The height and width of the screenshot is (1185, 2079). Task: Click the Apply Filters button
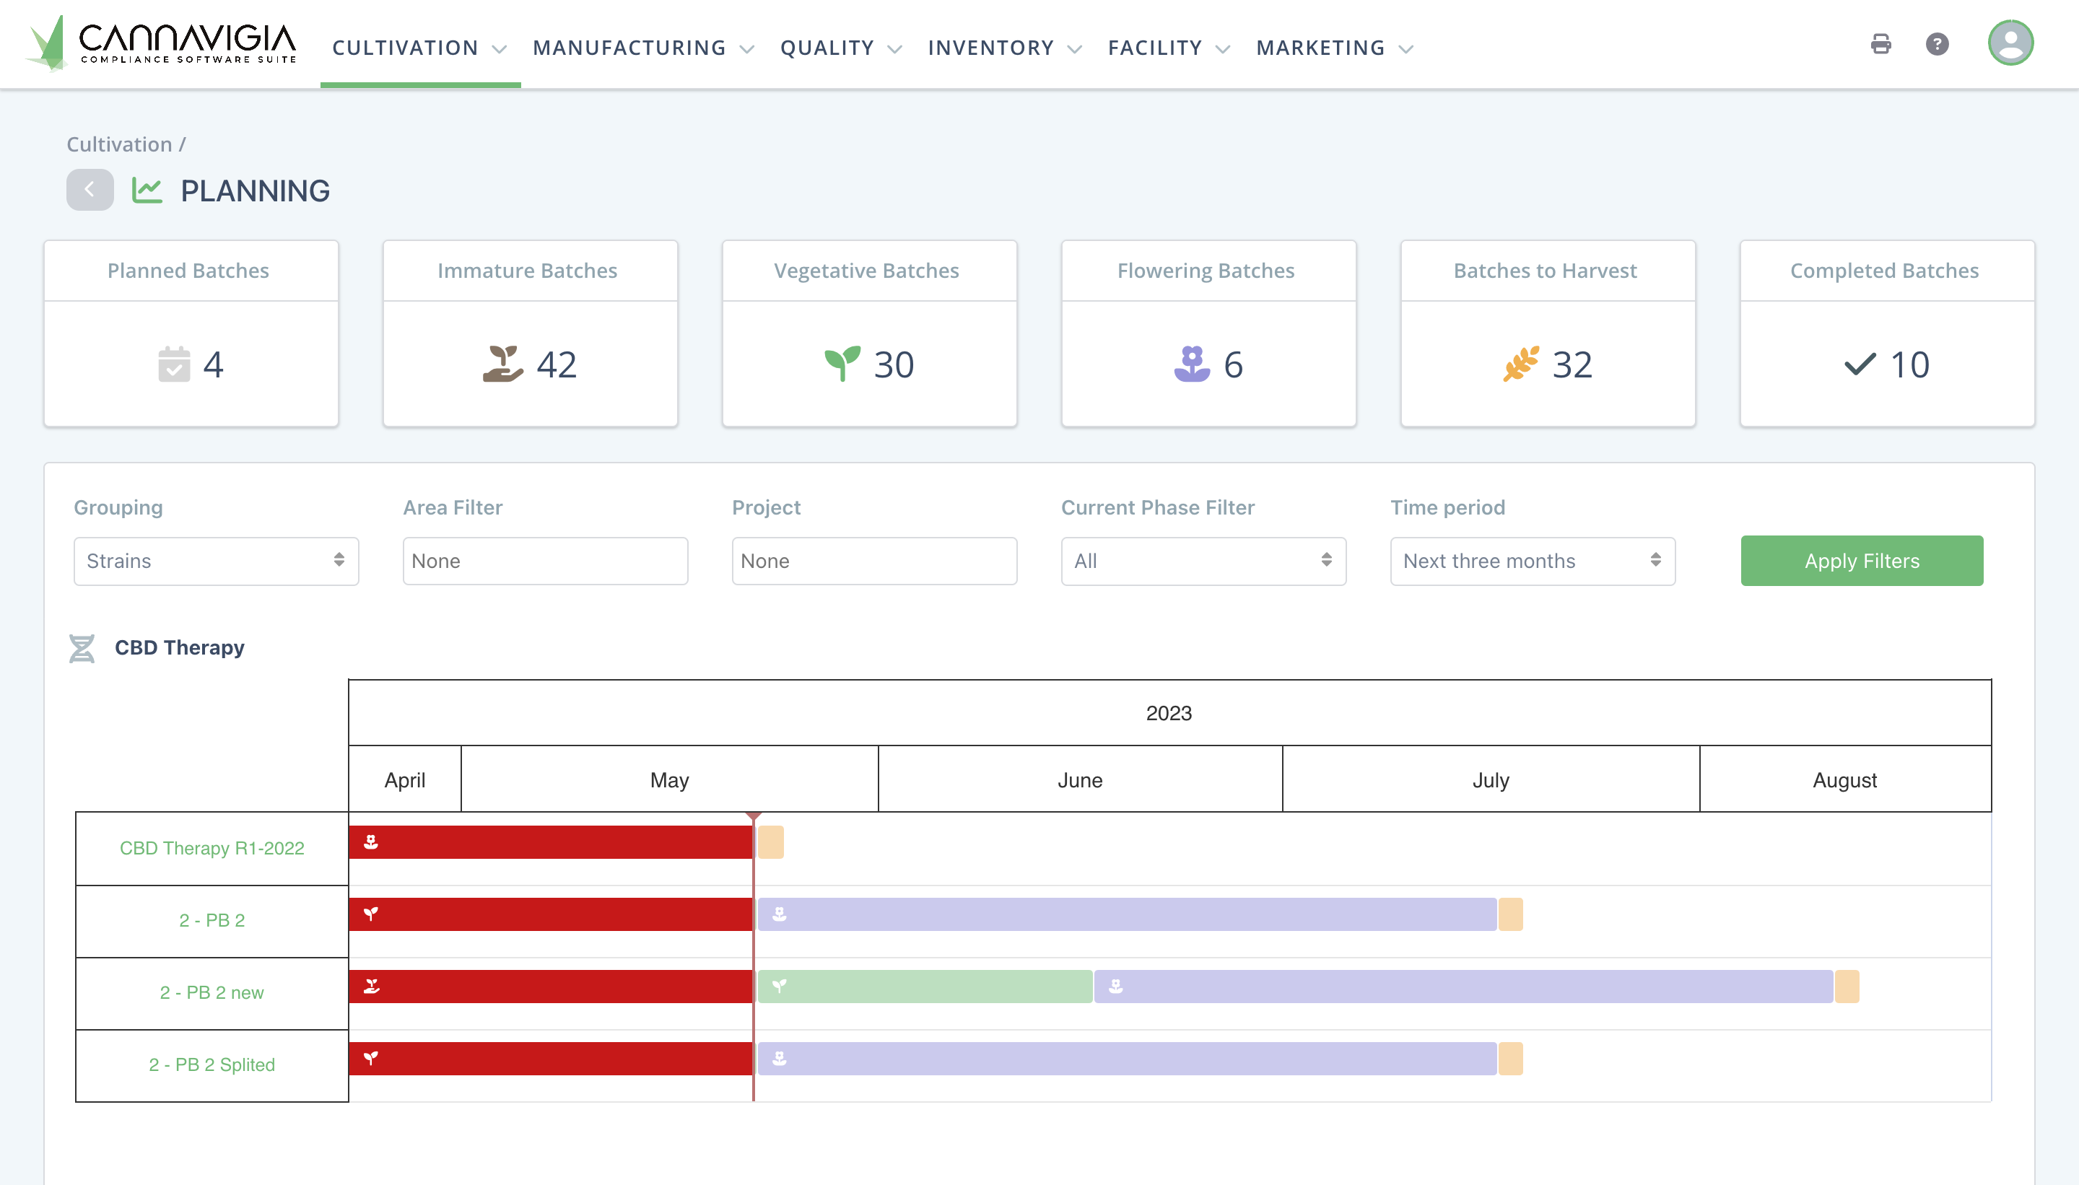tap(1861, 561)
